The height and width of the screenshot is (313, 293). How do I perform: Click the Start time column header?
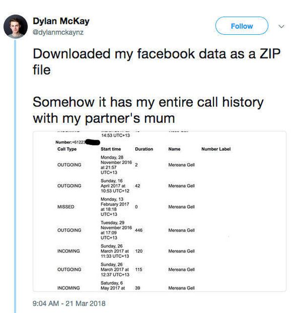tap(111, 149)
